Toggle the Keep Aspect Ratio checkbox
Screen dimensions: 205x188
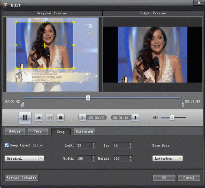coord(7,145)
